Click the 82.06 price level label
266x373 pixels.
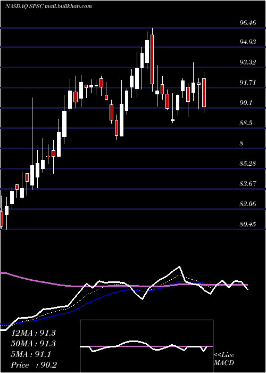coord(248,204)
